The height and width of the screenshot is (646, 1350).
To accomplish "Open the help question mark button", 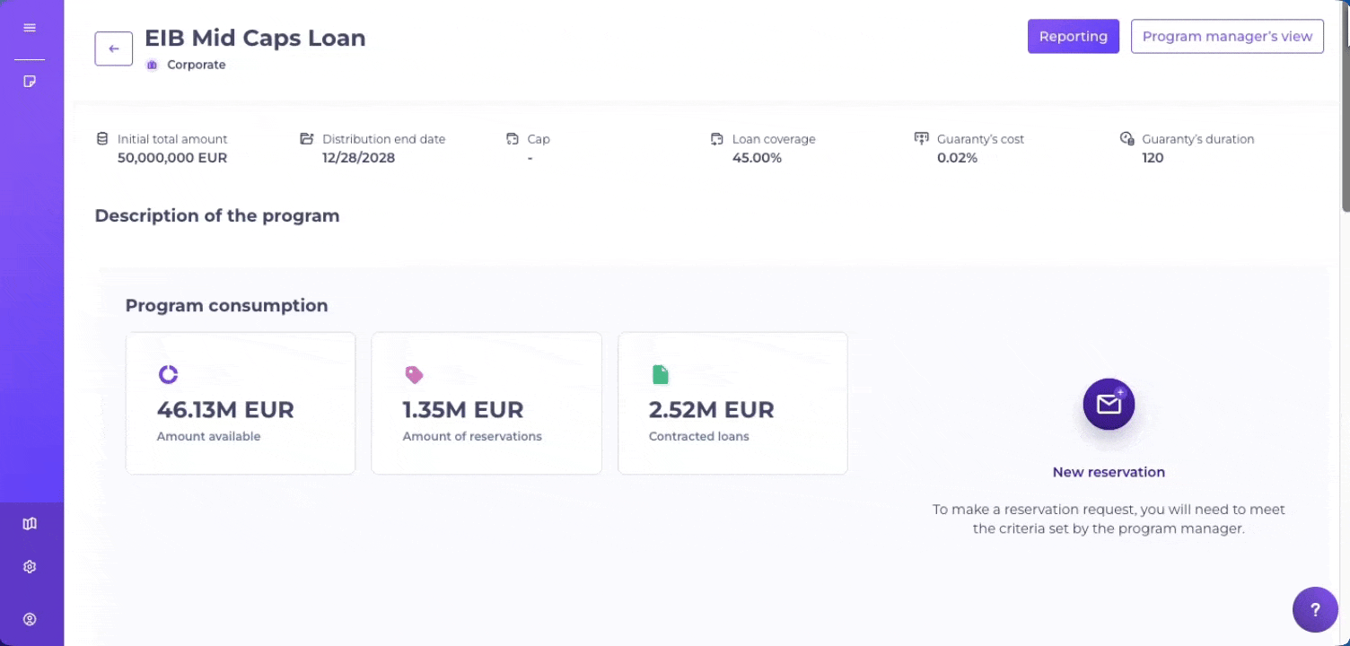I will 1315,610.
